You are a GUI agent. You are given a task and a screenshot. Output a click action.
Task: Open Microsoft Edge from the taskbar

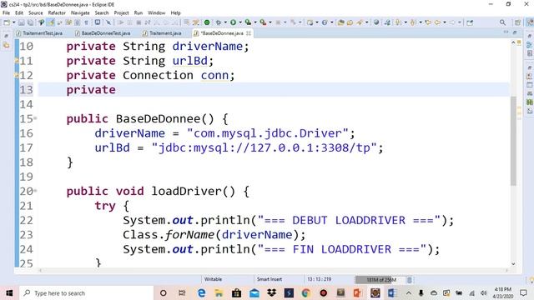[x=202, y=292]
